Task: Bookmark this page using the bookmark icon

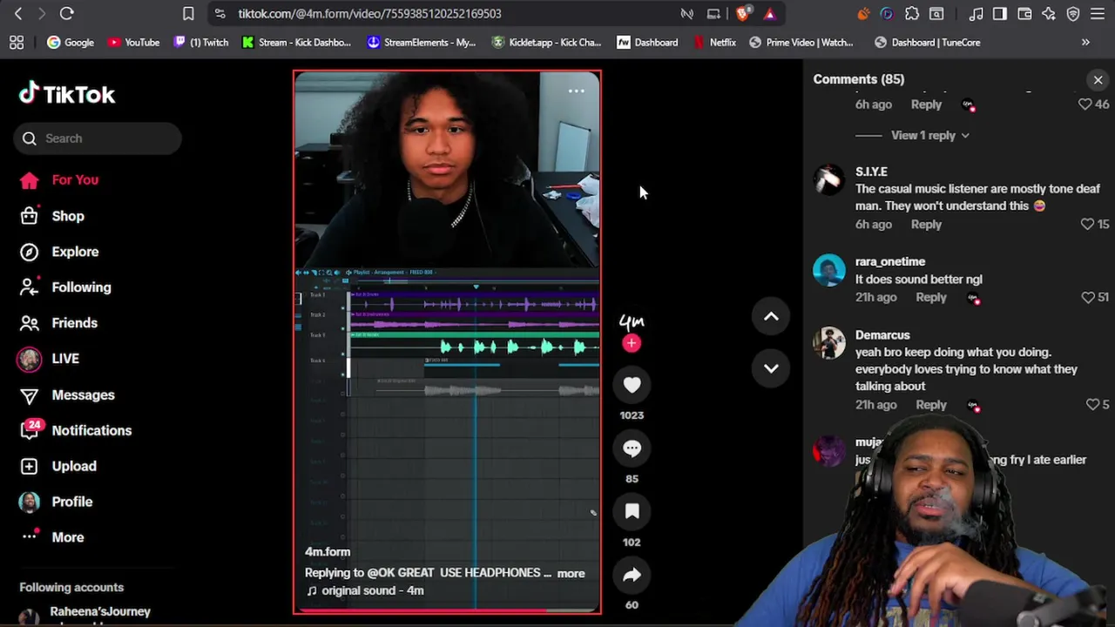Action: click(x=188, y=13)
